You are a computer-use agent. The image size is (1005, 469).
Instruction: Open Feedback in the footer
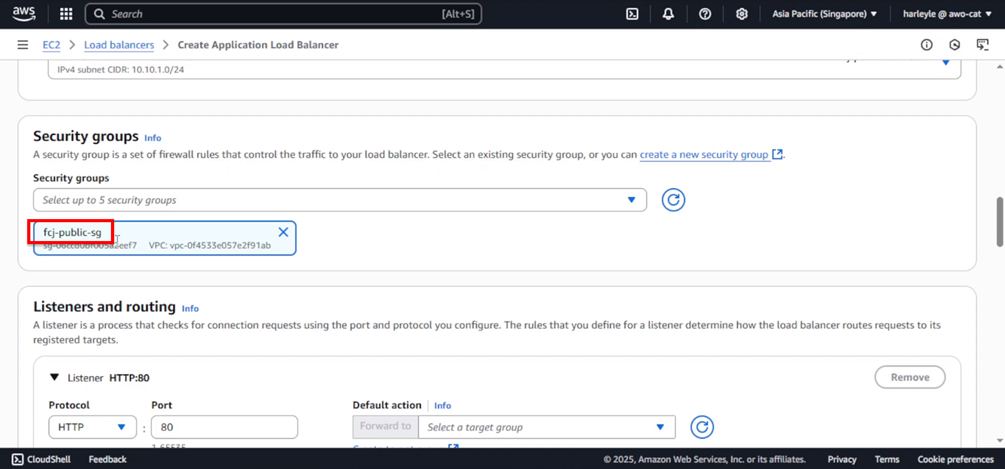[x=108, y=459]
